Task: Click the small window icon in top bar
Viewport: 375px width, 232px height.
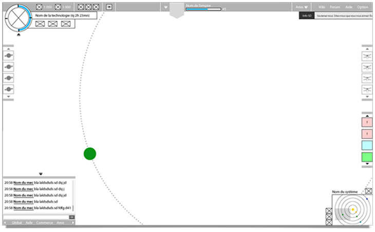Action: 109,7
